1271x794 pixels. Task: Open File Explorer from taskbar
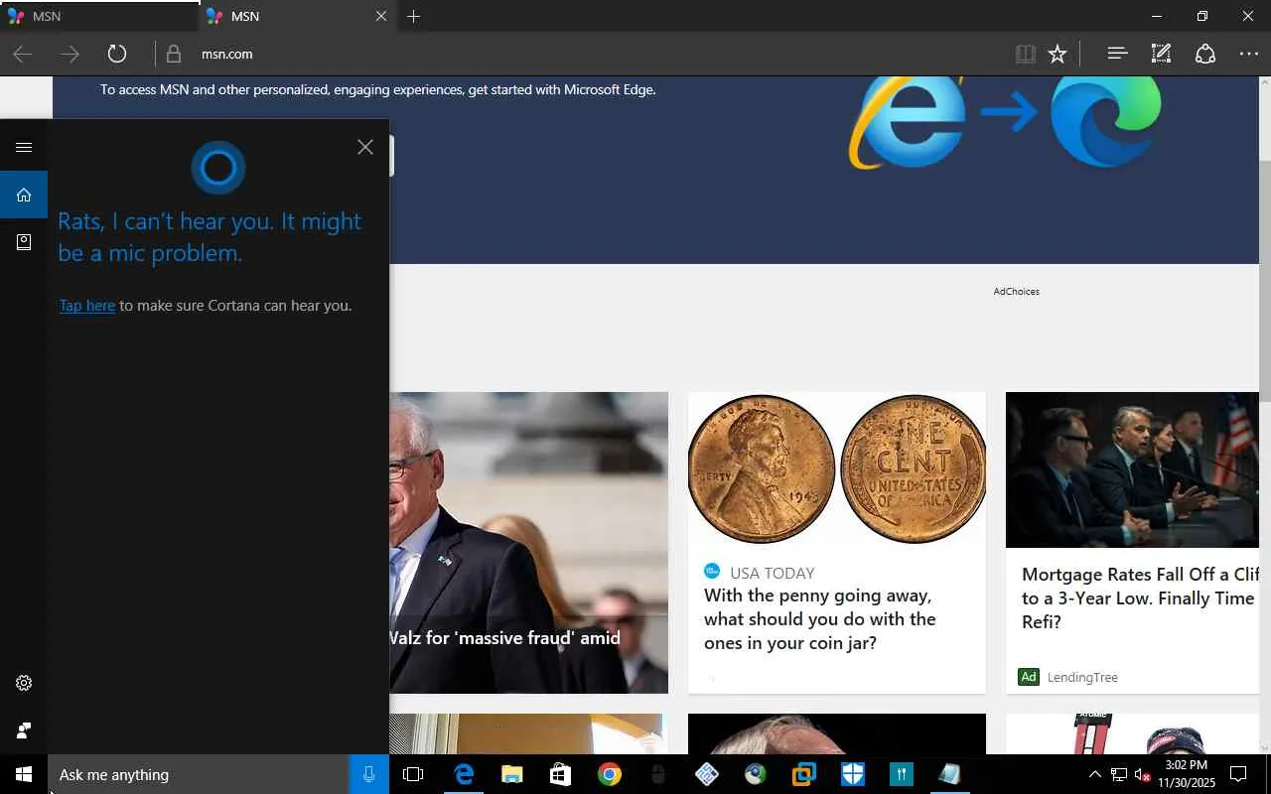point(511,774)
